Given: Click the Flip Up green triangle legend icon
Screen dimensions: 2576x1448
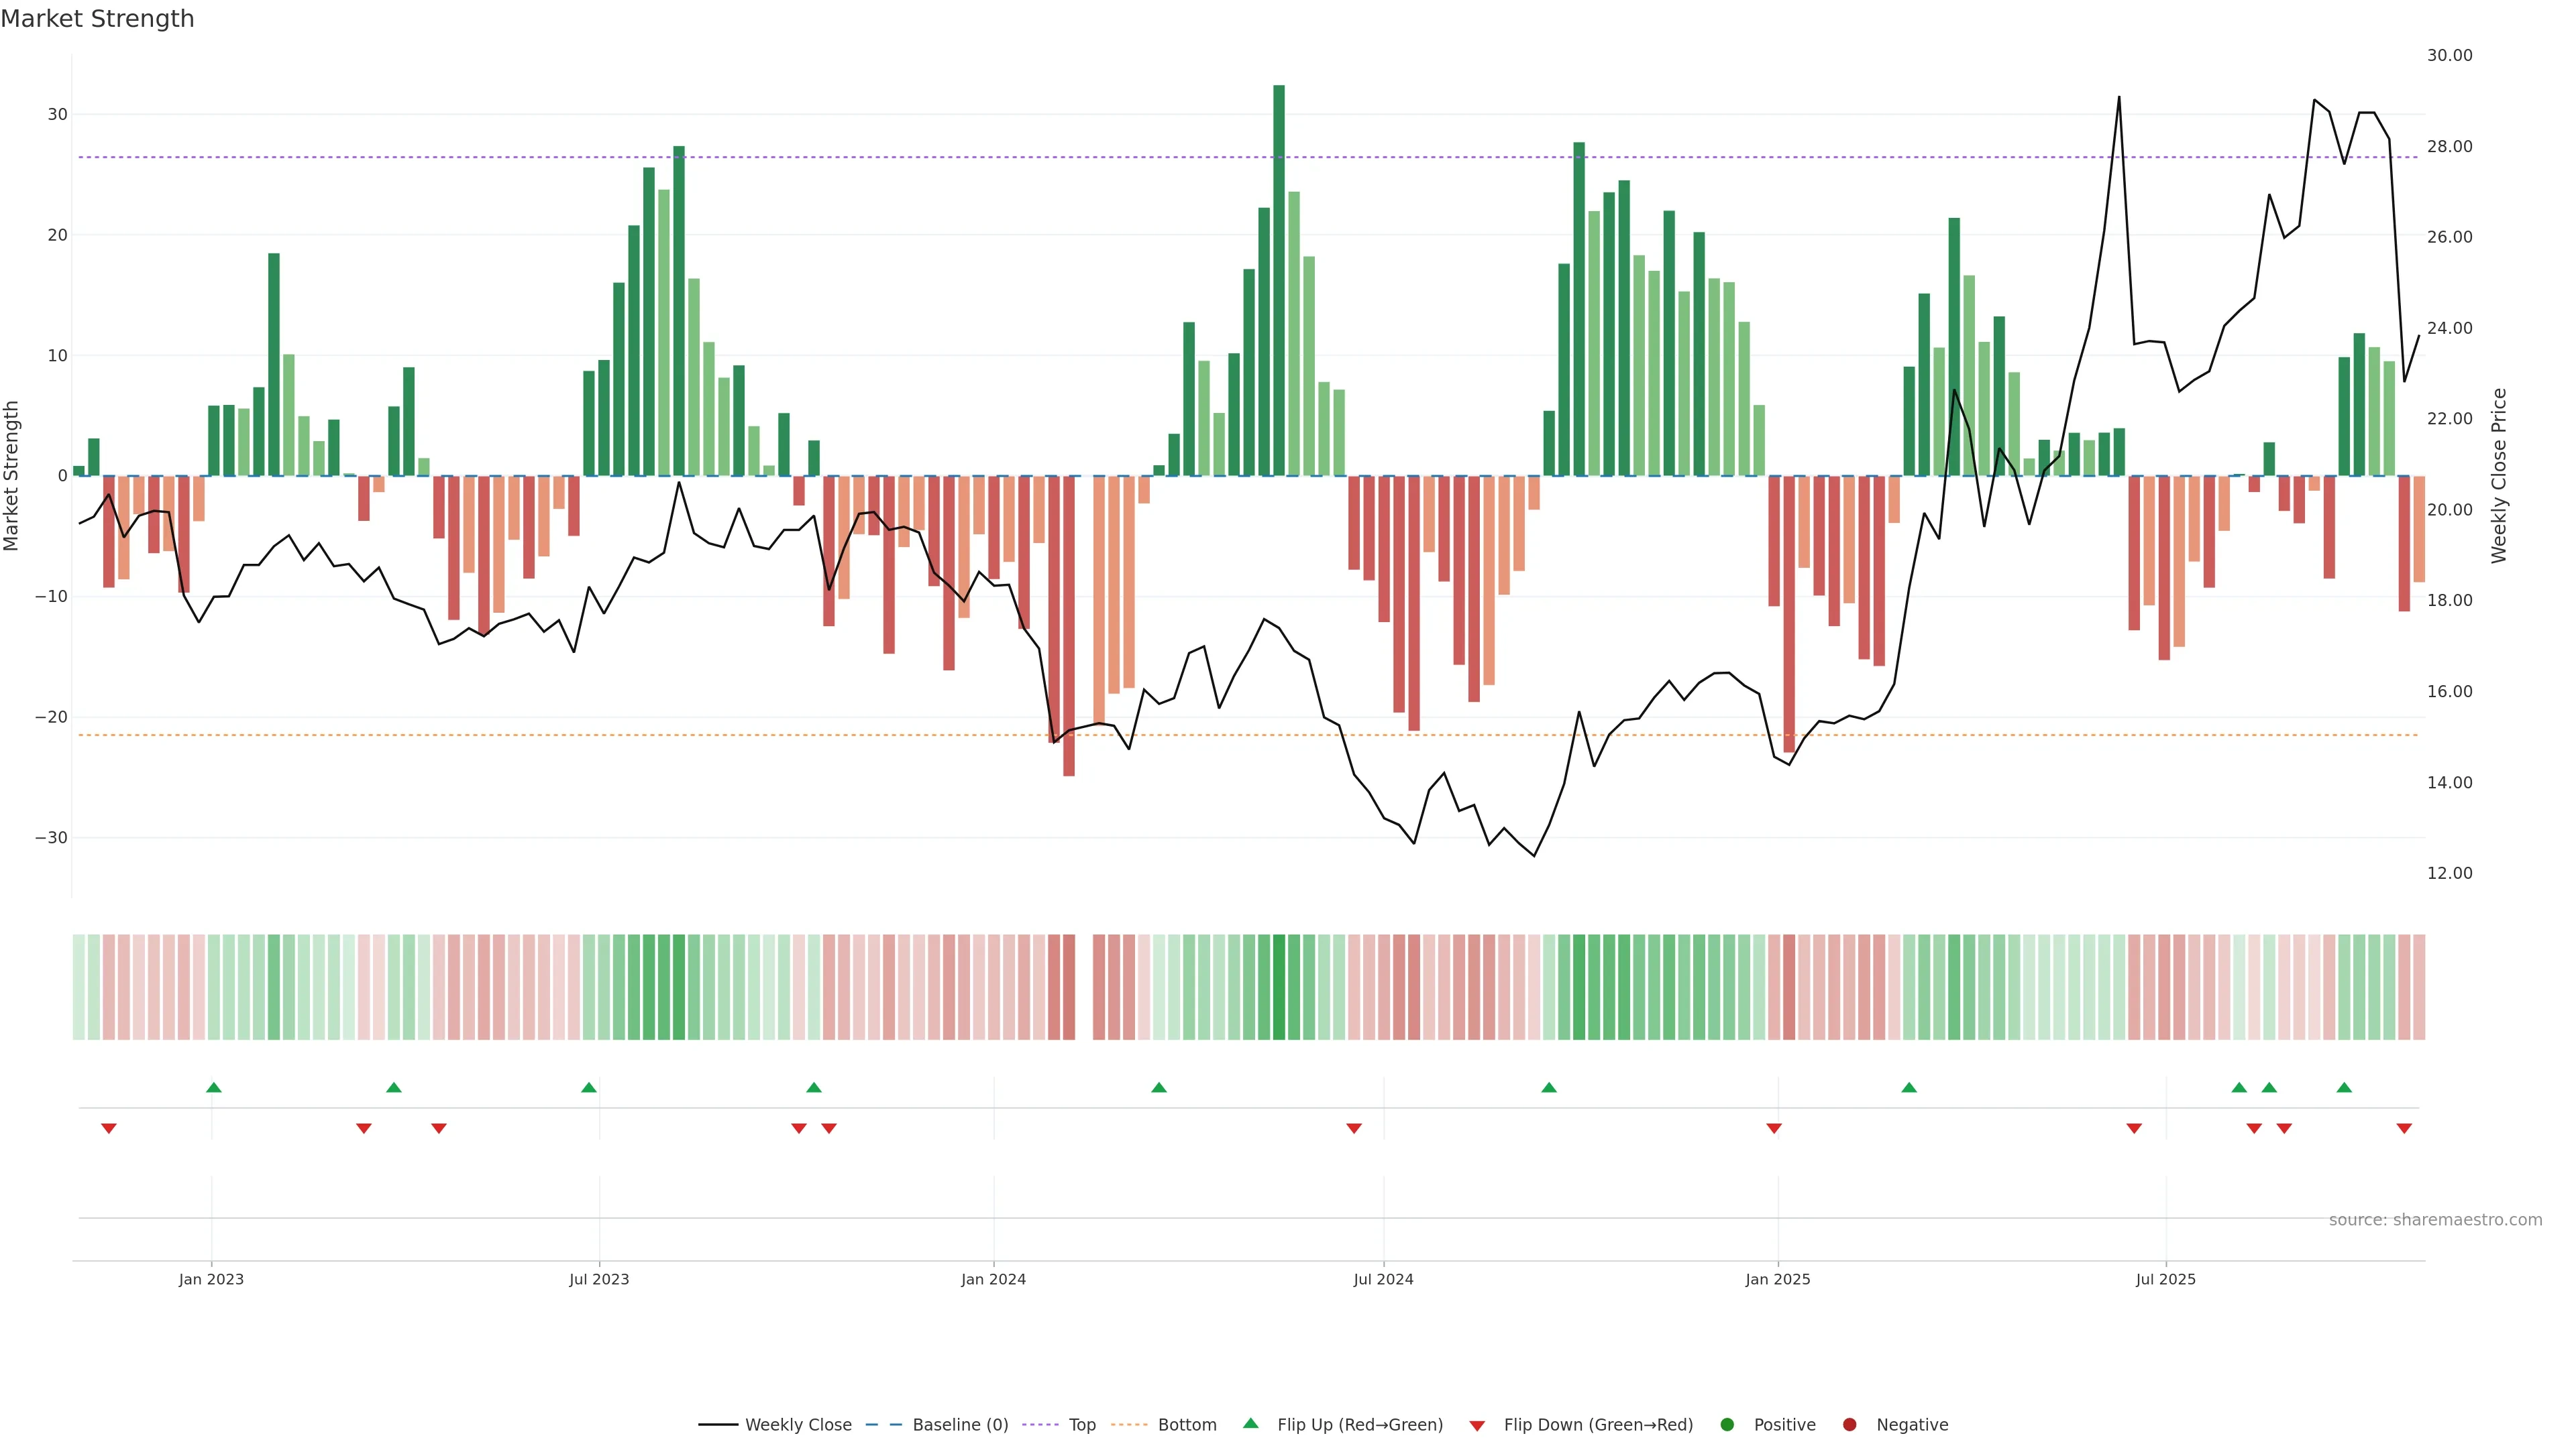Looking at the screenshot, I should (x=1250, y=1423).
